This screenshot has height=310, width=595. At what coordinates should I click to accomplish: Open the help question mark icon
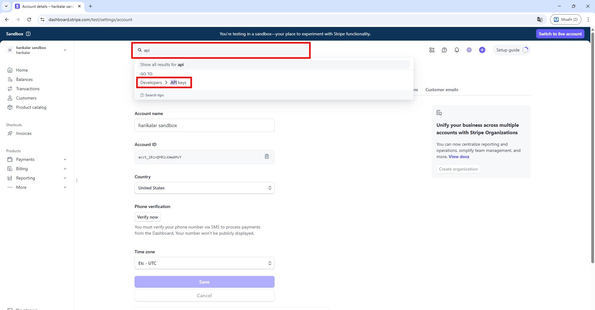[x=444, y=50]
